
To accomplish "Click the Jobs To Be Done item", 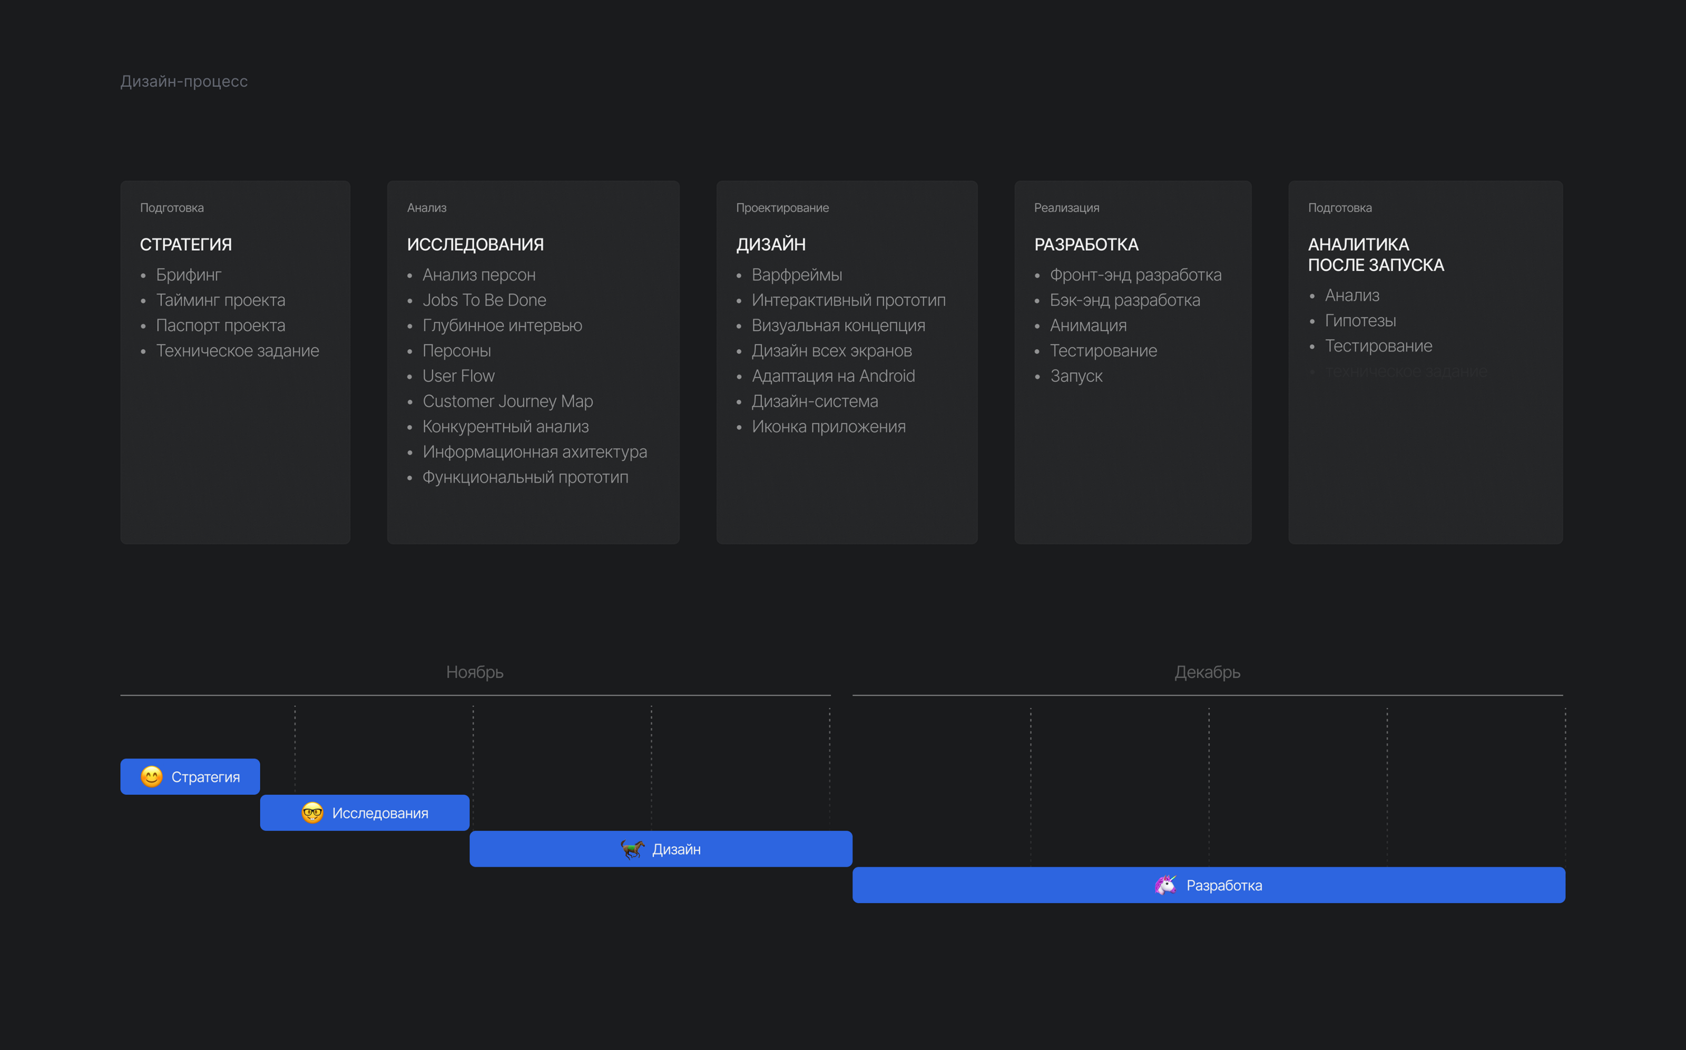I will 484,300.
